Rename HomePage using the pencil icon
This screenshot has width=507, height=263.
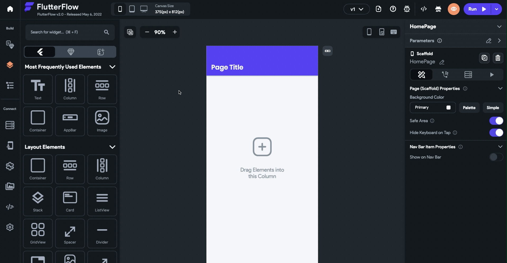click(x=441, y=62)
